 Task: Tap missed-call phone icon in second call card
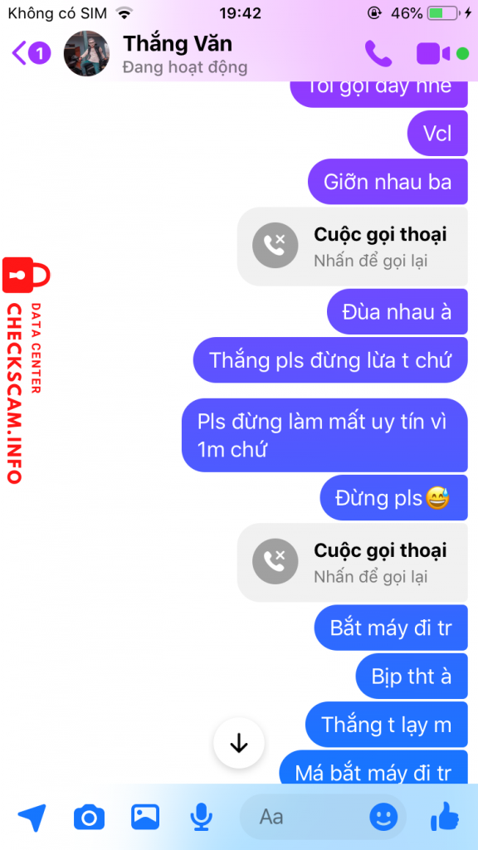click(x=276, y=561)
